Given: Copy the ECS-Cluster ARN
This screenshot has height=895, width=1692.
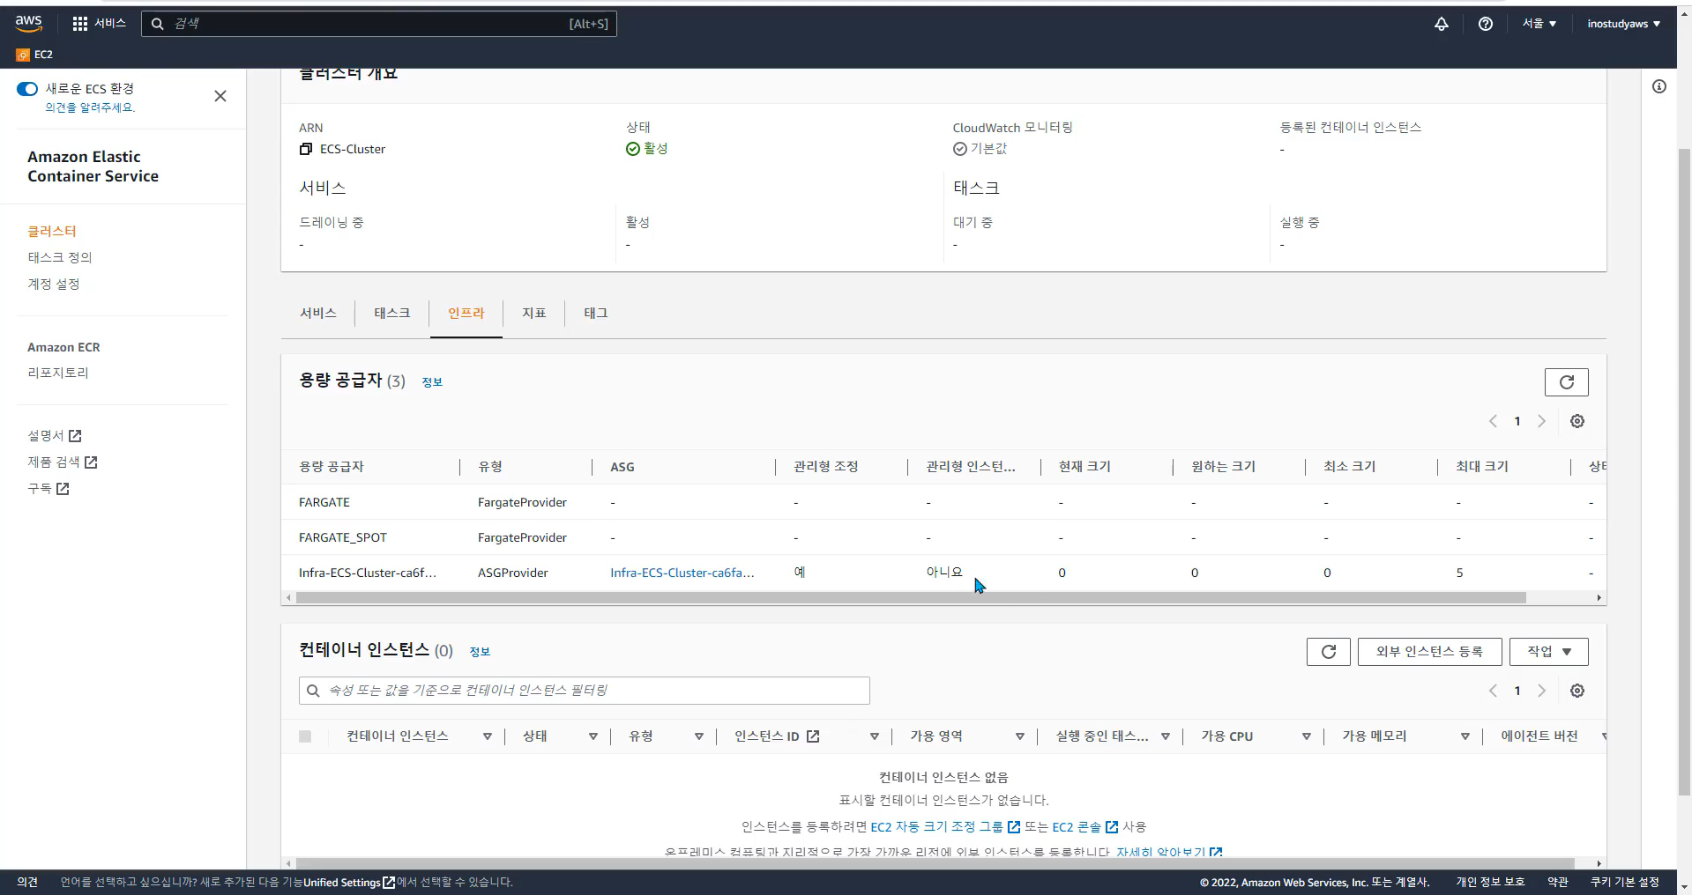Looking at the screenshot, I should point(306,149).
